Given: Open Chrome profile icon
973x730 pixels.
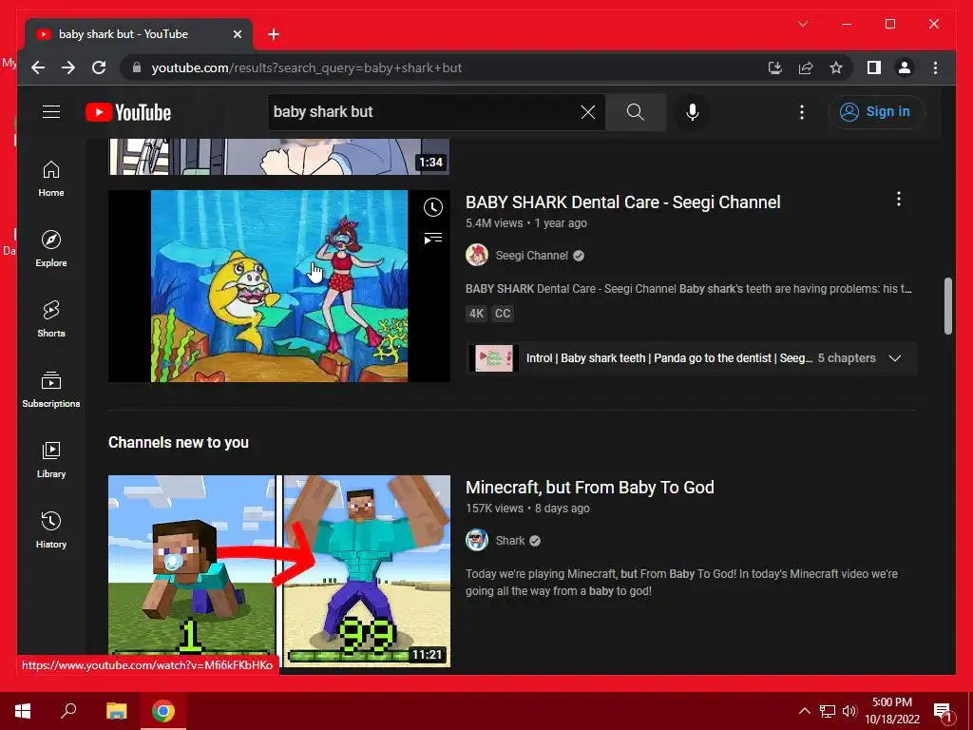Looking at the screenshot, I should (905, 67).
